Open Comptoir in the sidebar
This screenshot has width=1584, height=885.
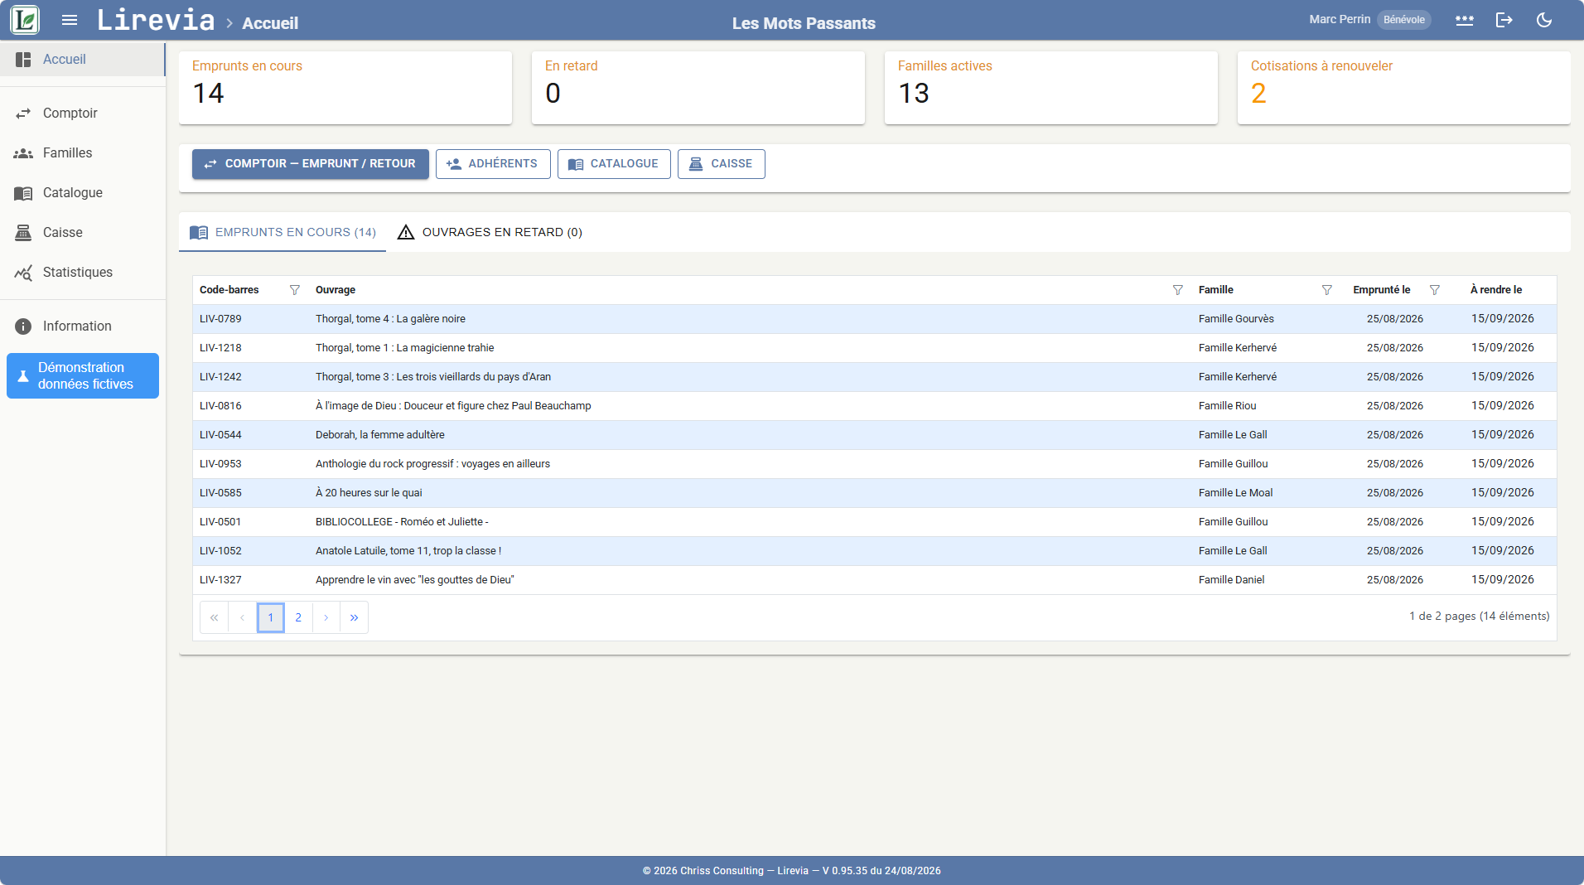tap(83, 114)
